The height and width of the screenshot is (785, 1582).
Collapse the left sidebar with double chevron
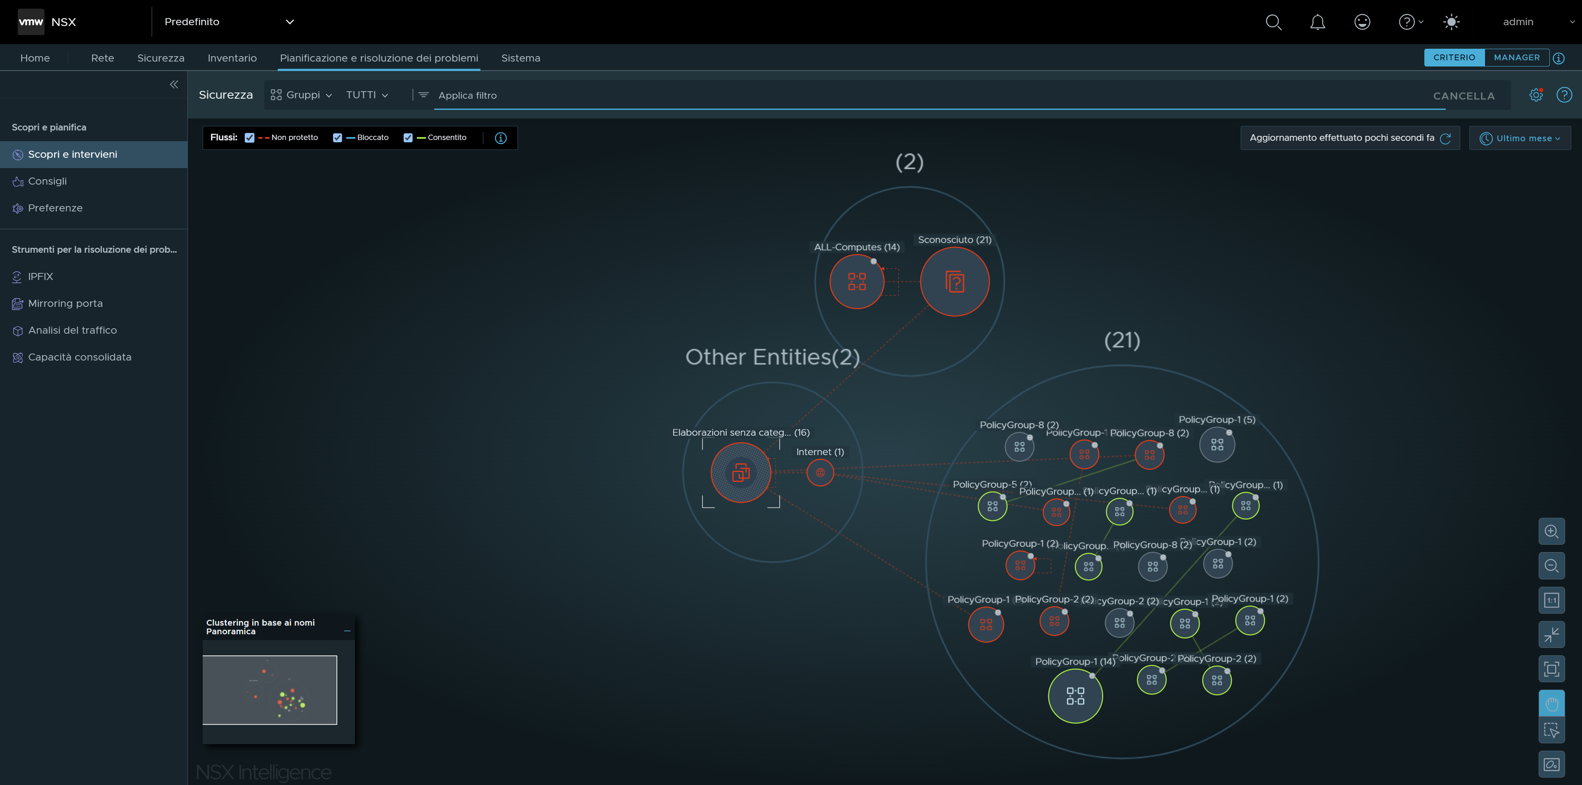pyautogui.click(x=174, y=85)
